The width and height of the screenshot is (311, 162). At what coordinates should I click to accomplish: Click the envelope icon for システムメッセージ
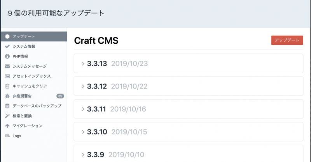tap(7, 66)
